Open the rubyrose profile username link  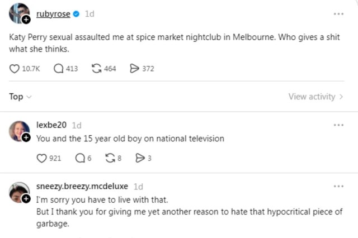pyautogui.click(x=53, y=14)
